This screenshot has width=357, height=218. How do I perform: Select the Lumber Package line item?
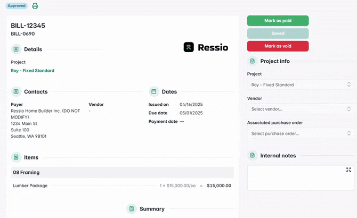pos(30,186)
